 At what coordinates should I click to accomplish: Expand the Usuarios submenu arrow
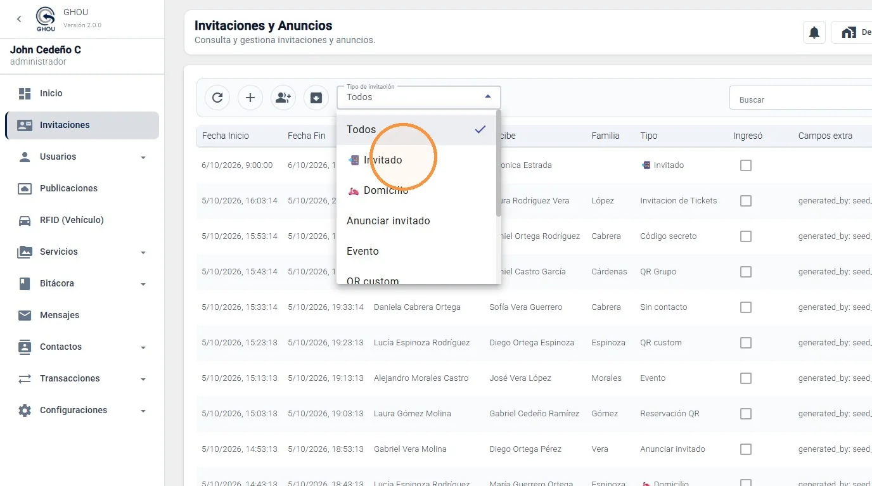[143, 157]
